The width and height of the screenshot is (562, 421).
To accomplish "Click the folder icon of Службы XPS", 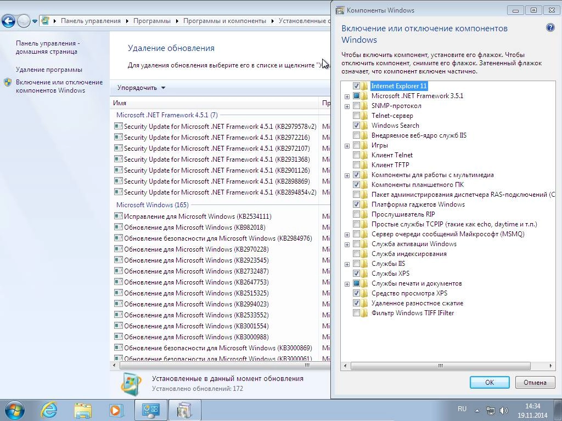I will click(364, 273).
